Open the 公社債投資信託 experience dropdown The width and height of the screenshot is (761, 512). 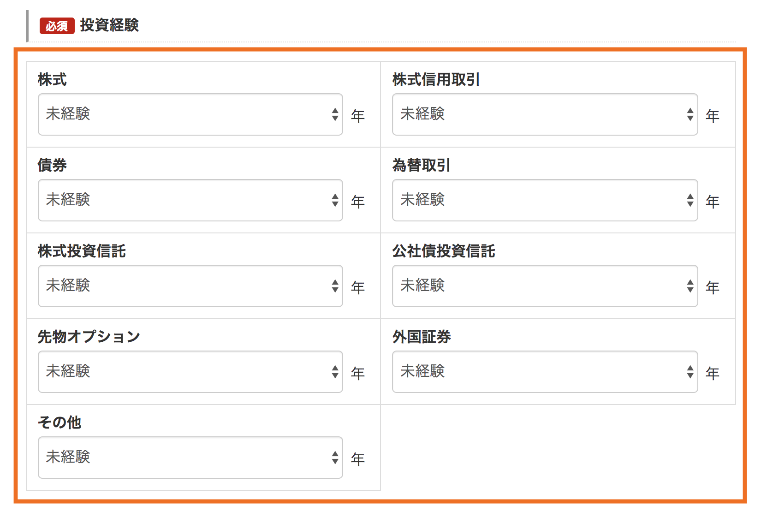(544, 286)
